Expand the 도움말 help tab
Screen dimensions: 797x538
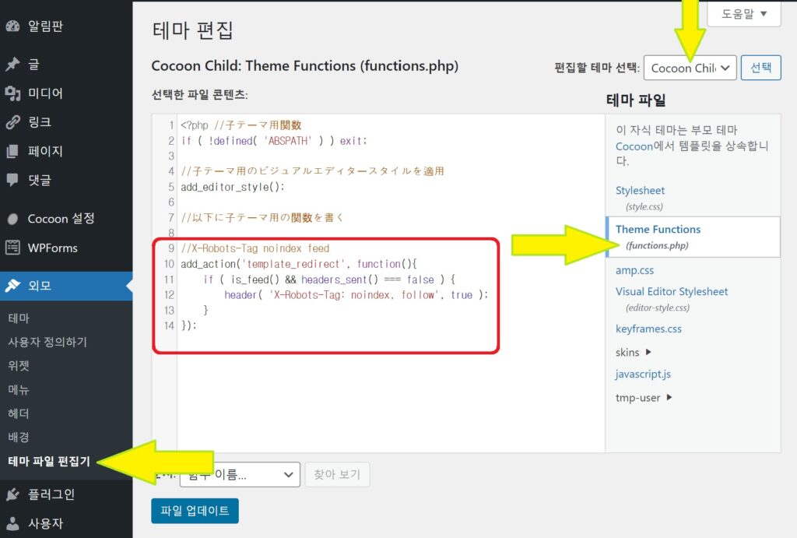coord(744,14)
